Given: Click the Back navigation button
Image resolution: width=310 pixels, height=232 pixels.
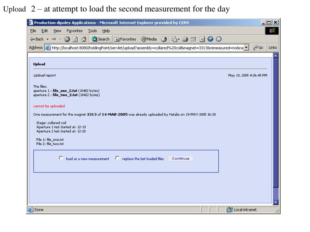Looking at the screenshot, I should (37, 39).
